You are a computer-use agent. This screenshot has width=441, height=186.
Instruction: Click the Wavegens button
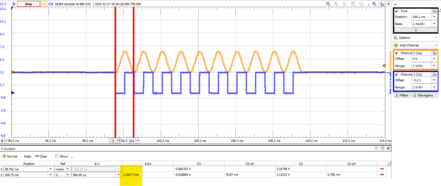pyautogui.click(x=425, y=95)
